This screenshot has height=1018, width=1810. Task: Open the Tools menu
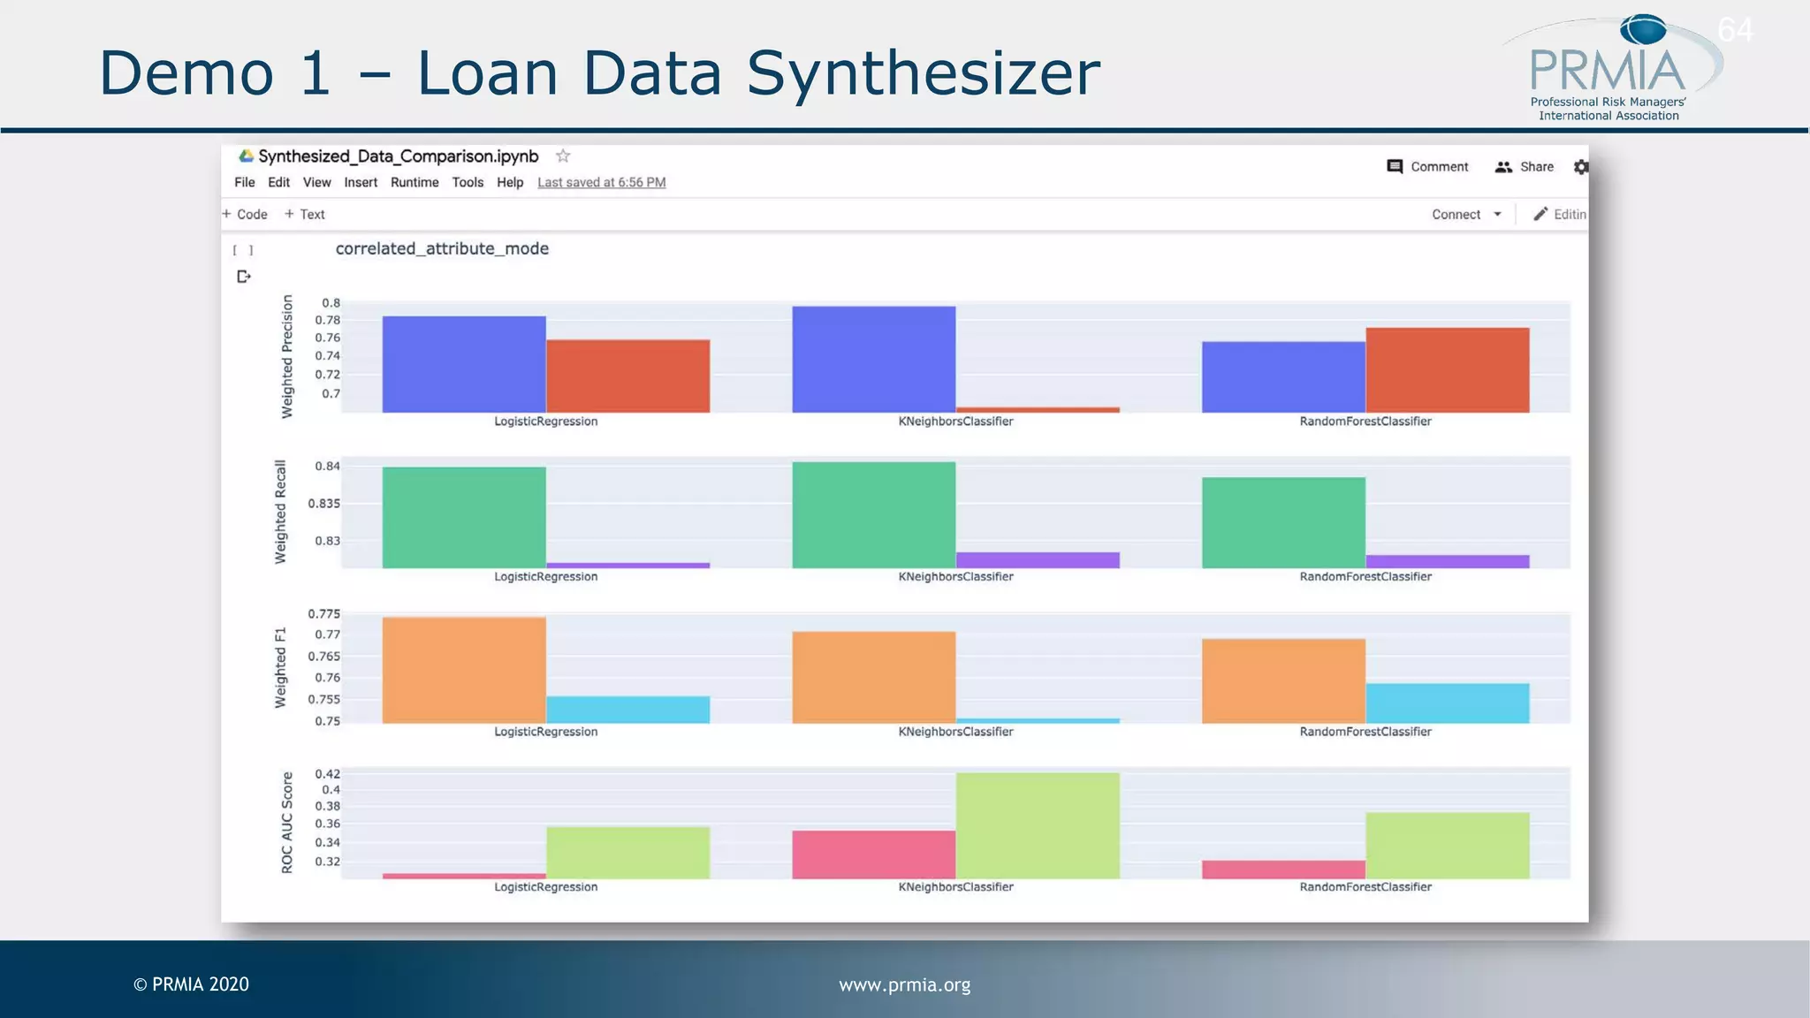coord(468,183)
